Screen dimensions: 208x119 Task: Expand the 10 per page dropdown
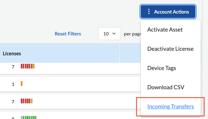(109, 34)
